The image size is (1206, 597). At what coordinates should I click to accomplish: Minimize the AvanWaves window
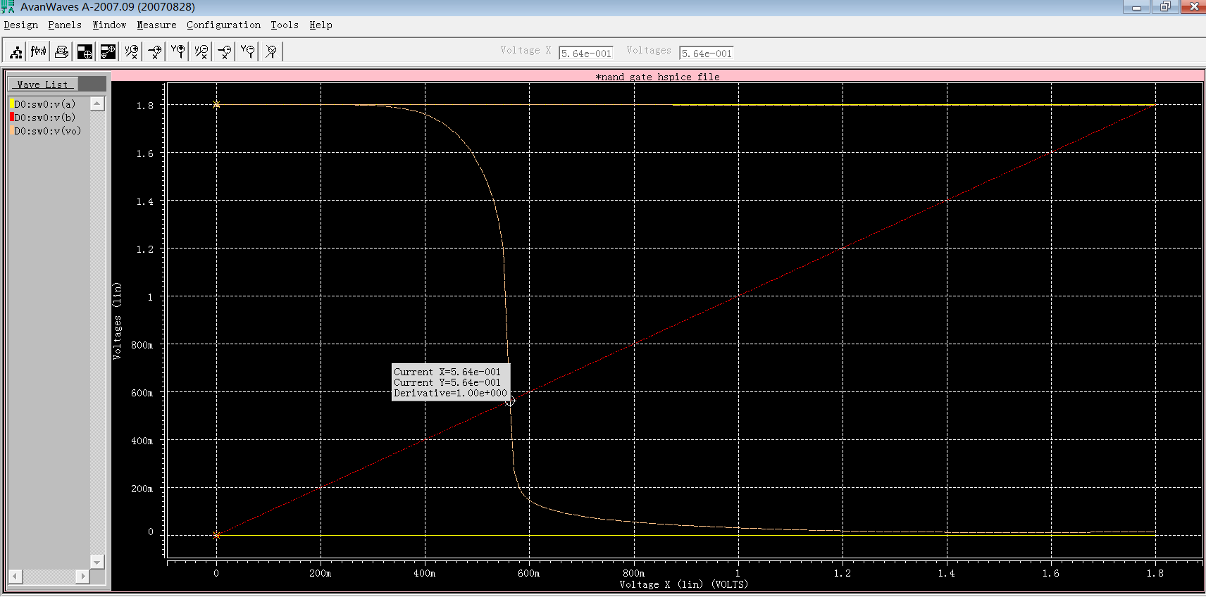tap(1136, 7)
